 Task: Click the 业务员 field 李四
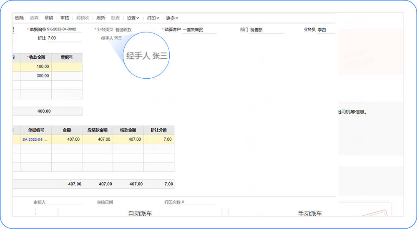click(326, 30)
